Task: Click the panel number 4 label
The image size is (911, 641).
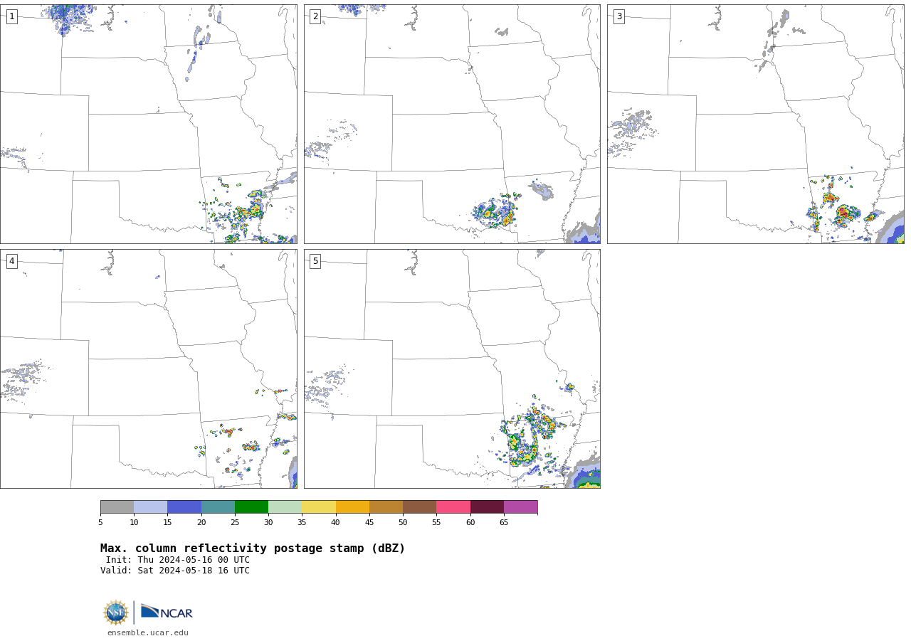Action: [x=11, y=261]
